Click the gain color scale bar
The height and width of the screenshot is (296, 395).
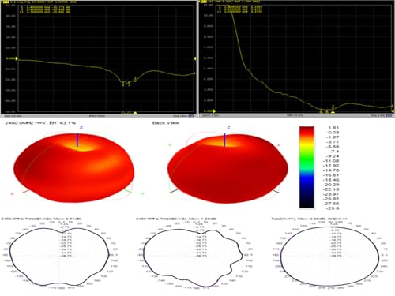[307, 167]
